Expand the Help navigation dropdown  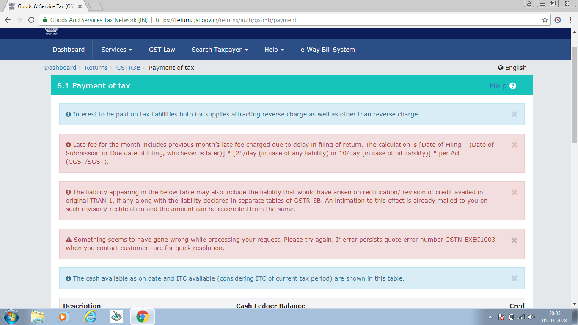[274, 50]
